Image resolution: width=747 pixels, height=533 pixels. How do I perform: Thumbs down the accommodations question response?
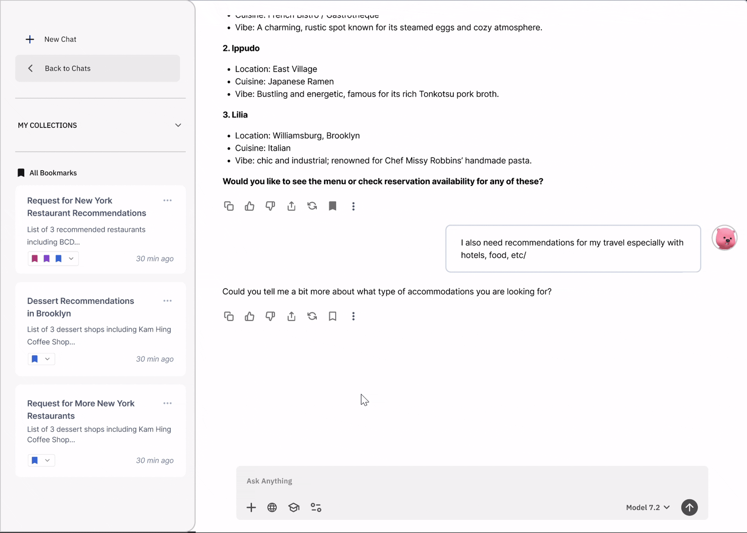[270, 316]
